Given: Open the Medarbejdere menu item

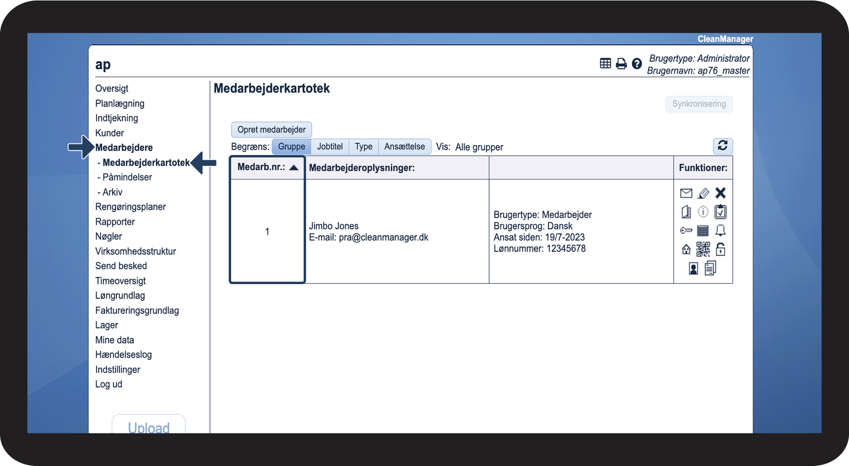Looking at the screenshot, I should tap(124, 147).
